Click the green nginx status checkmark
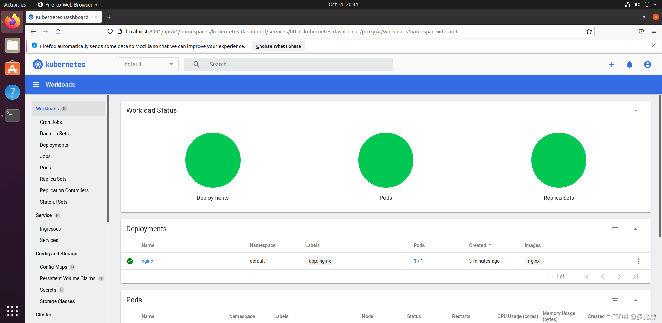The height and width of the screenshot is (323, 662). click(130, 261)
